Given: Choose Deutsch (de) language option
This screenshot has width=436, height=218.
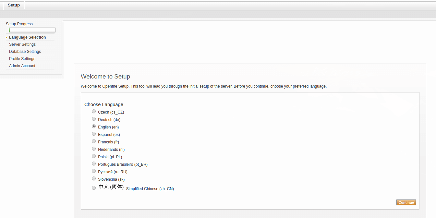Looking at the screenshot, I should (94, 119).
